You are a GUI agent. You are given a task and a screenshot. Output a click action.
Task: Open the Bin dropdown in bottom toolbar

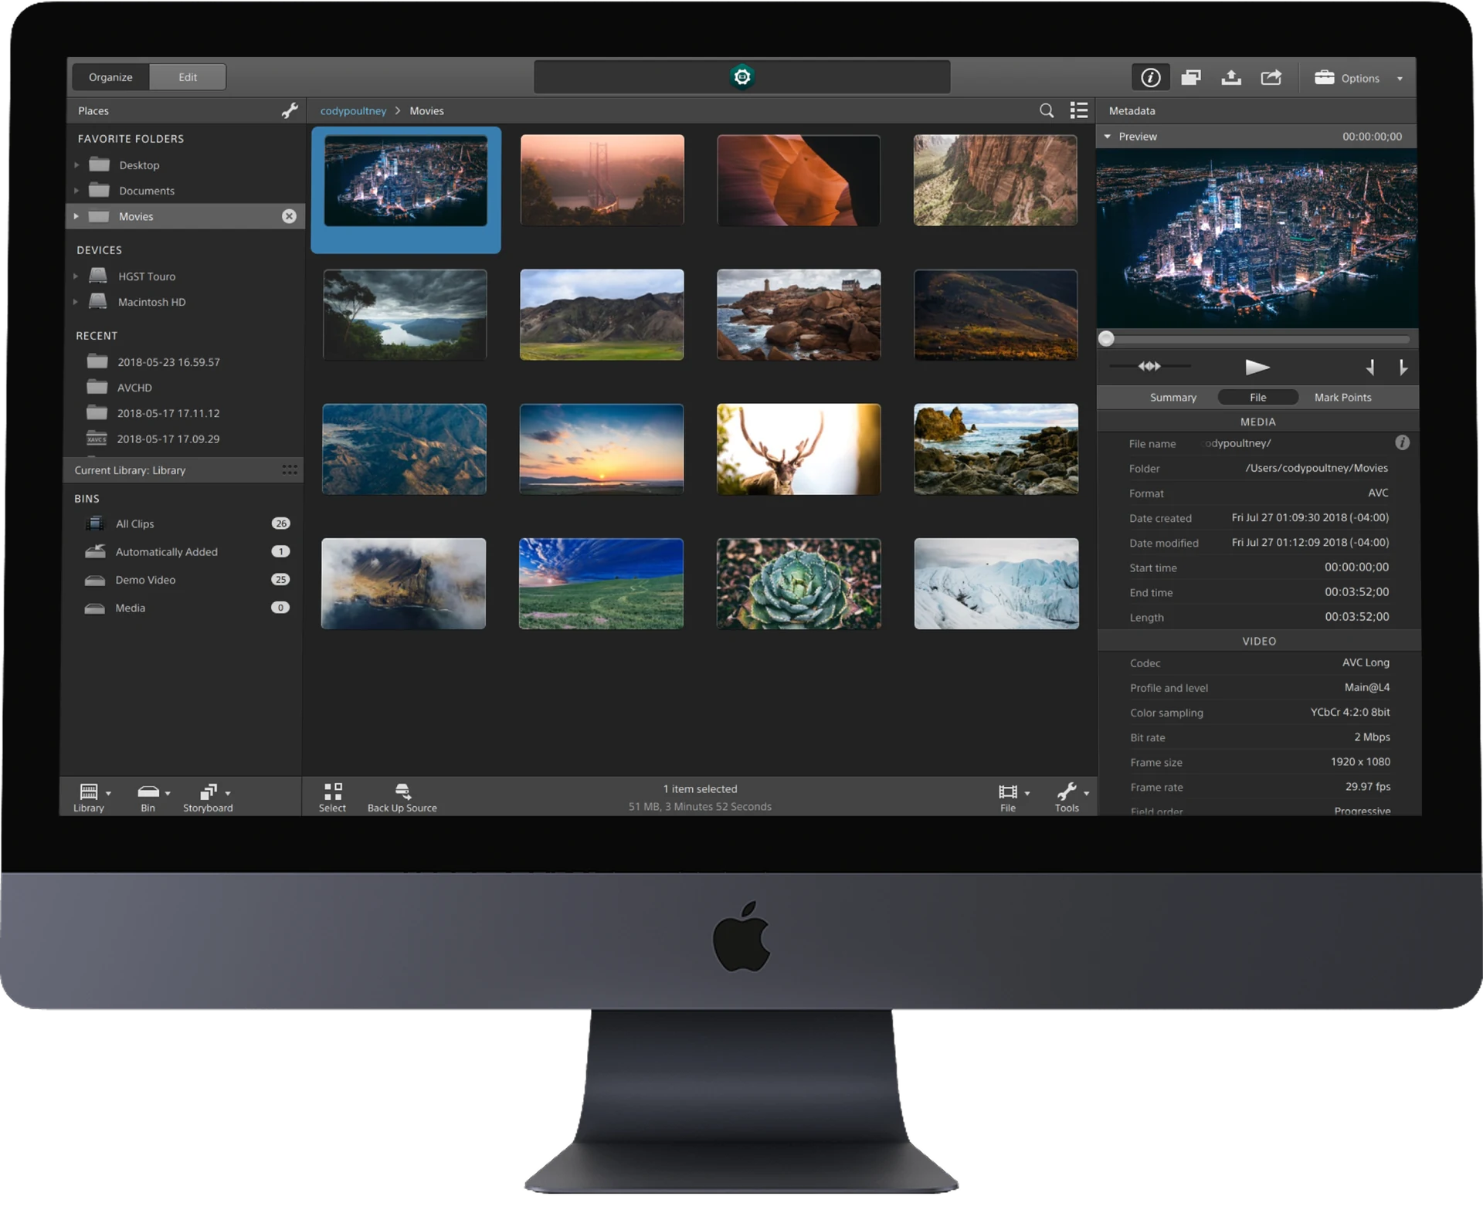(x=153, y=797)
